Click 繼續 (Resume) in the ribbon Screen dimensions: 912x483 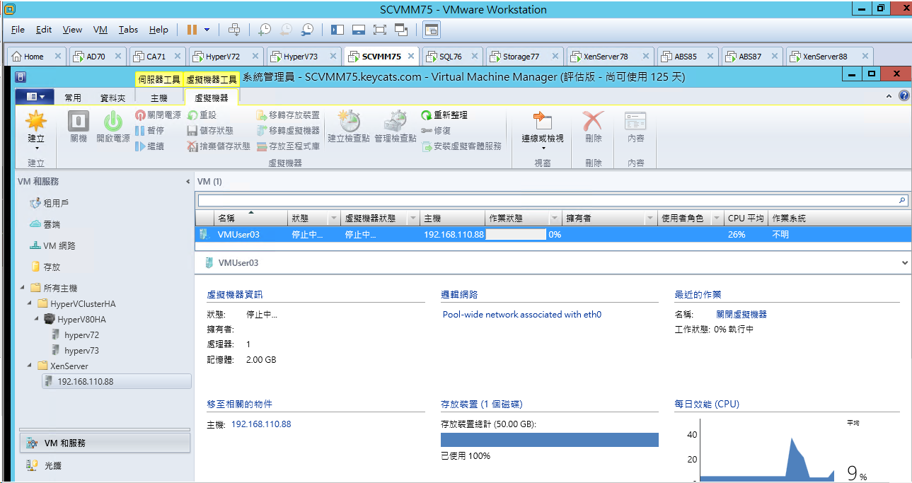click(x=150, y=146)
